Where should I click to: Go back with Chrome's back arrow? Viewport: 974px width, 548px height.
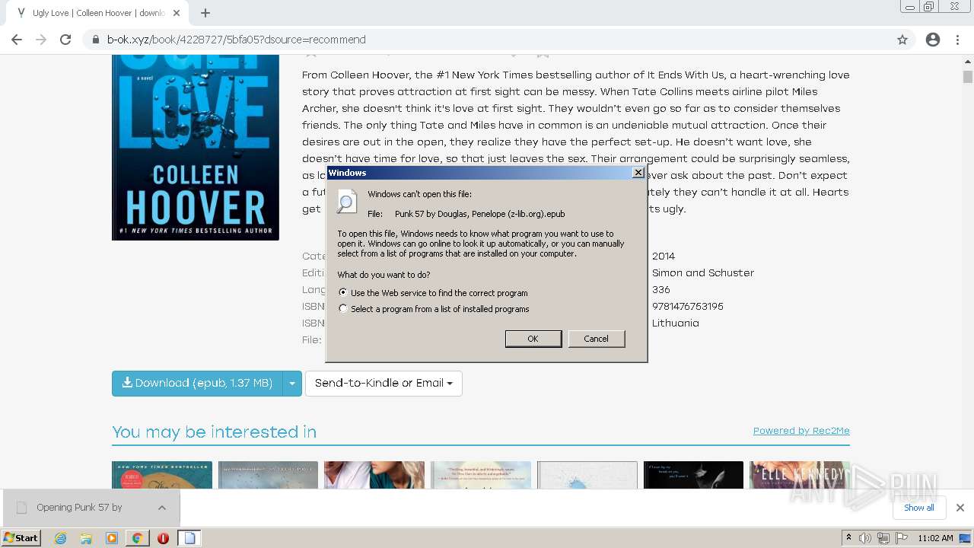[x=17, y=40]
